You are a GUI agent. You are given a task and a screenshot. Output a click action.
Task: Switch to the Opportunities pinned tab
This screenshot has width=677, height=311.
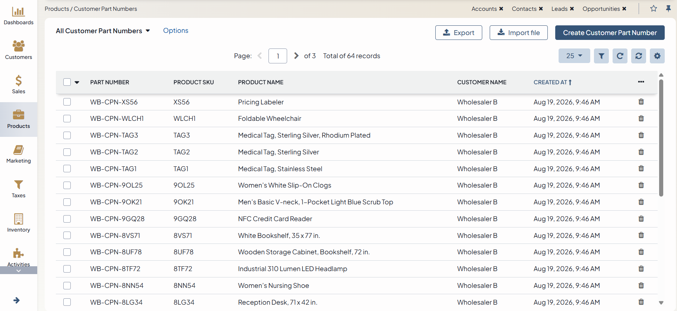click(x=601, y=9)
